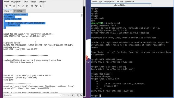Screen dimensions: 174x98
Task: Close the m1ysql.sql editor tab
Action: point(24,11)
